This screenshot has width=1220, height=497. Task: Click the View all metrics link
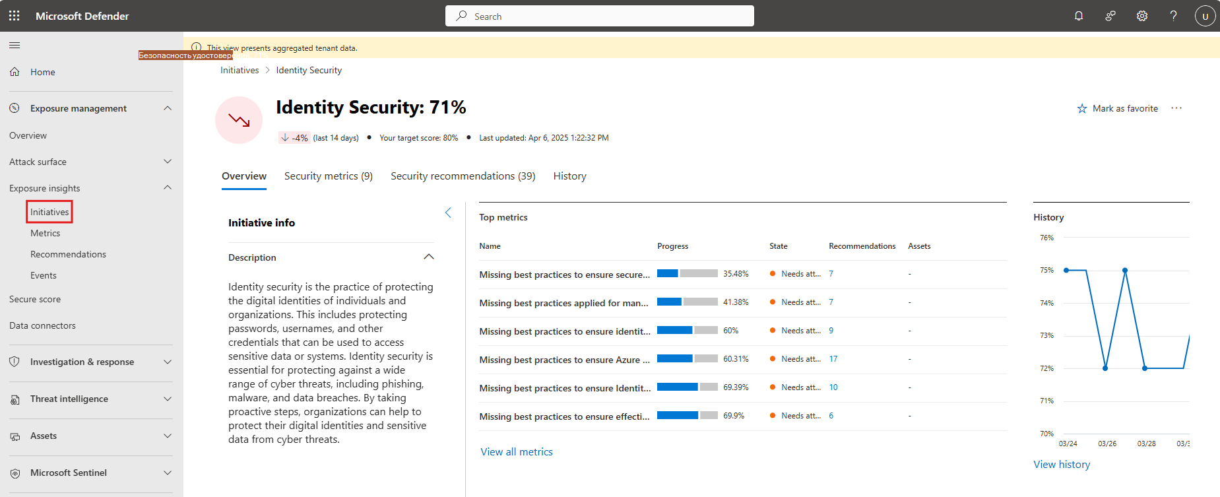(517, 452)
